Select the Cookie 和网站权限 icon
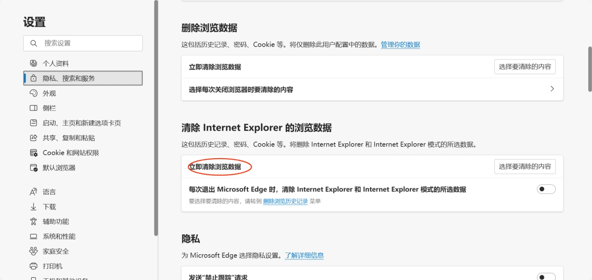The width and height of the screenshot is (592, 280). click(x=33, y=153)
